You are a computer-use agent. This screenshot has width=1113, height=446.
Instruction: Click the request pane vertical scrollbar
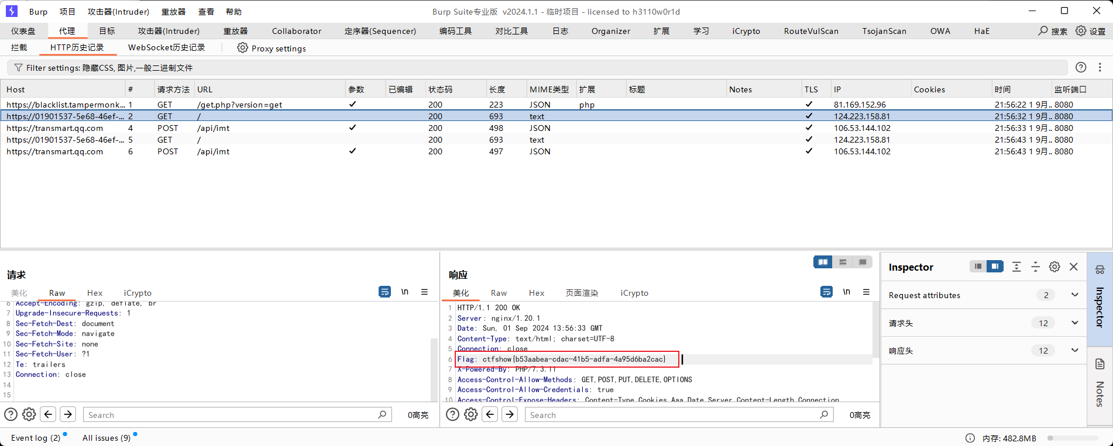coord(434,369)
